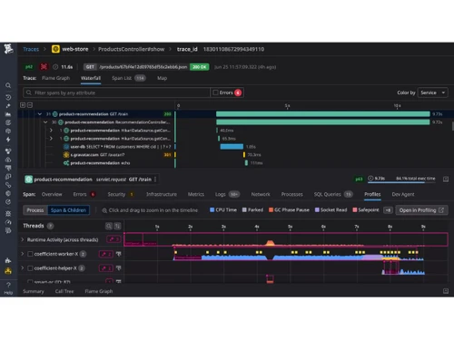Click the pin badge on coefficient-worker-X row

point(106,254)
